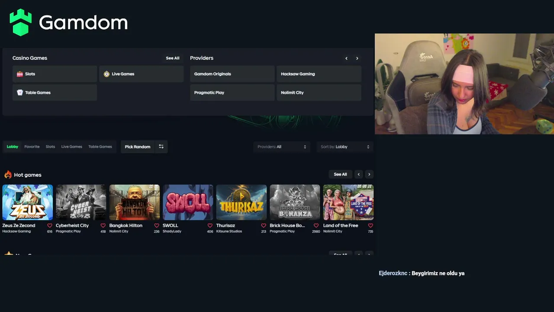Open the Providers: All dropdown
Image resolution: width=554 pixels, height=312 pixels.
[282, 147]
